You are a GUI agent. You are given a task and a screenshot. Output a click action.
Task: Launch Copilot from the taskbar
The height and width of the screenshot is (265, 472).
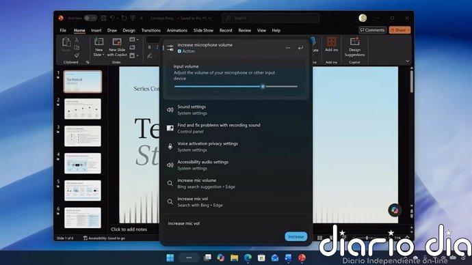tap(221, 257)
